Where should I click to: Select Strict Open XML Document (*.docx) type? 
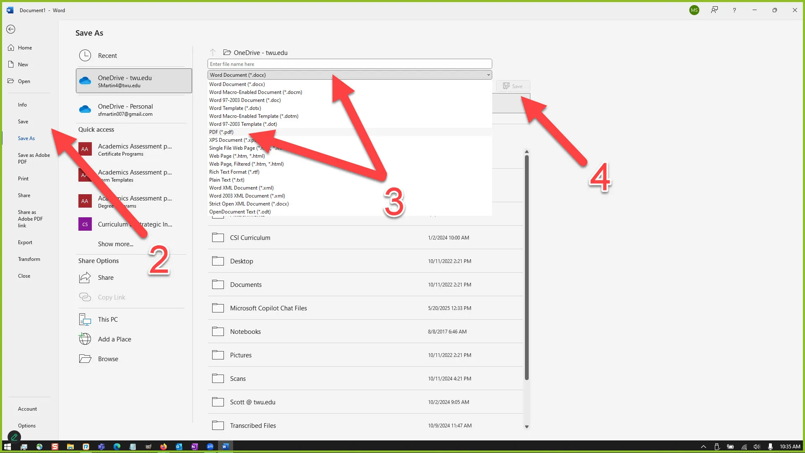350,204
